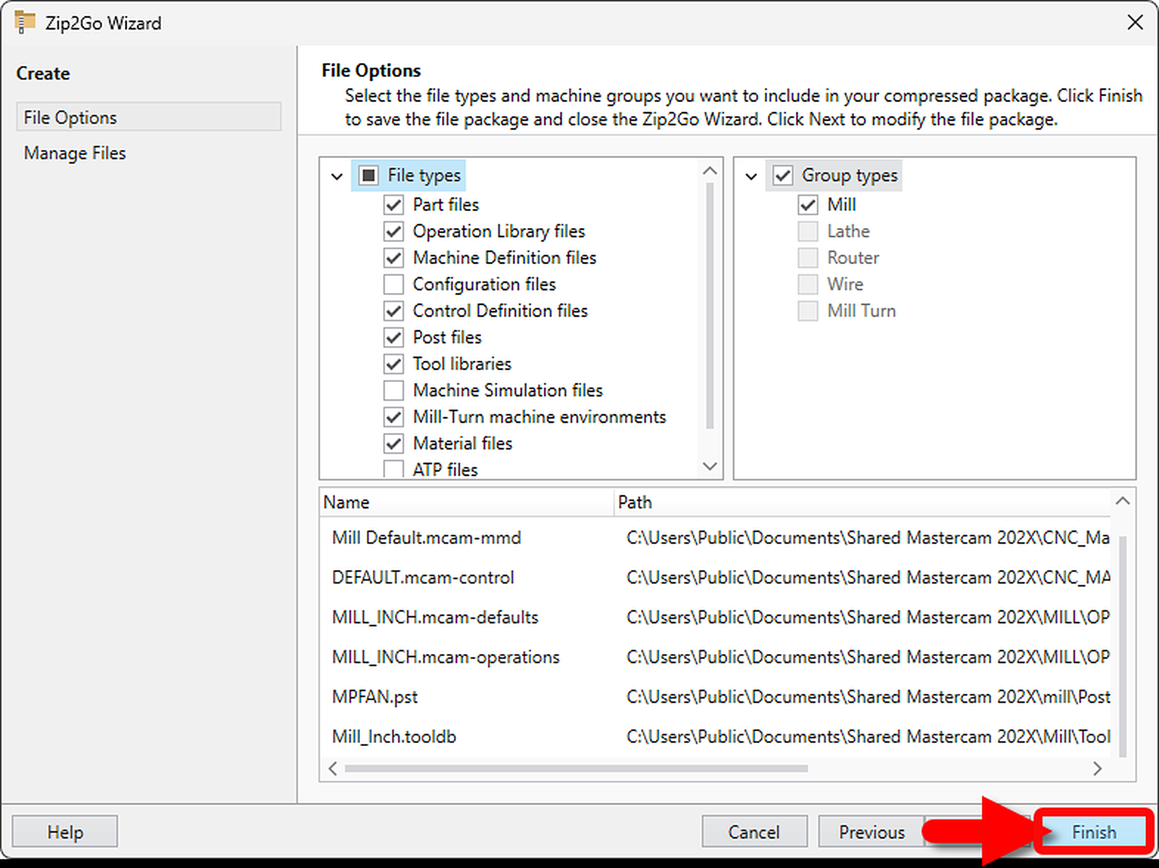Sort list by Name column header
Screen dimensions: 1159x868
(x=466, y=503)
